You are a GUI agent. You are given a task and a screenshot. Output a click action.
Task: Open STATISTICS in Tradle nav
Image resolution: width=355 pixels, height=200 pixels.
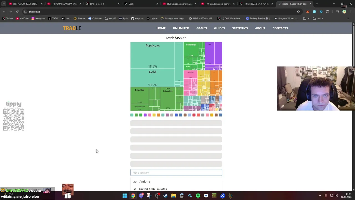[x=240, y=28]
